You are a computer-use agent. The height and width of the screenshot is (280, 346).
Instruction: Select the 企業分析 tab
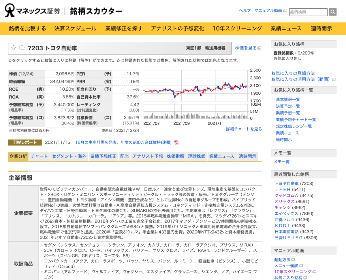18,156
